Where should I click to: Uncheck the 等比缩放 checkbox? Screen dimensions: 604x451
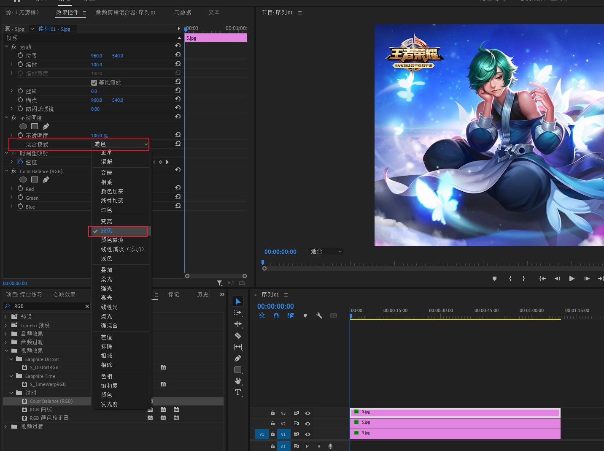[94, 82]
